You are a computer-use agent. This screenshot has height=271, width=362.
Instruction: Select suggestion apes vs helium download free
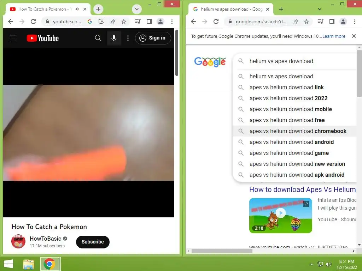pos(294,120)
